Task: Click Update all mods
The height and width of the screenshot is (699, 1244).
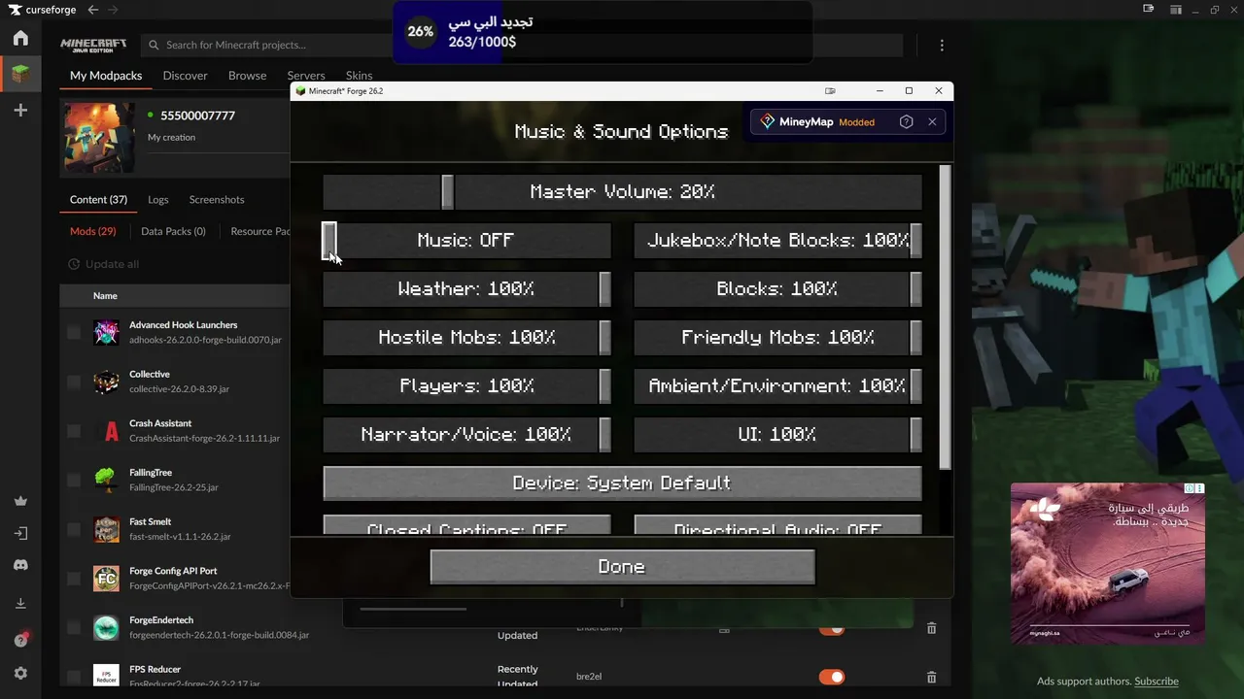Action: coord(103,264)
